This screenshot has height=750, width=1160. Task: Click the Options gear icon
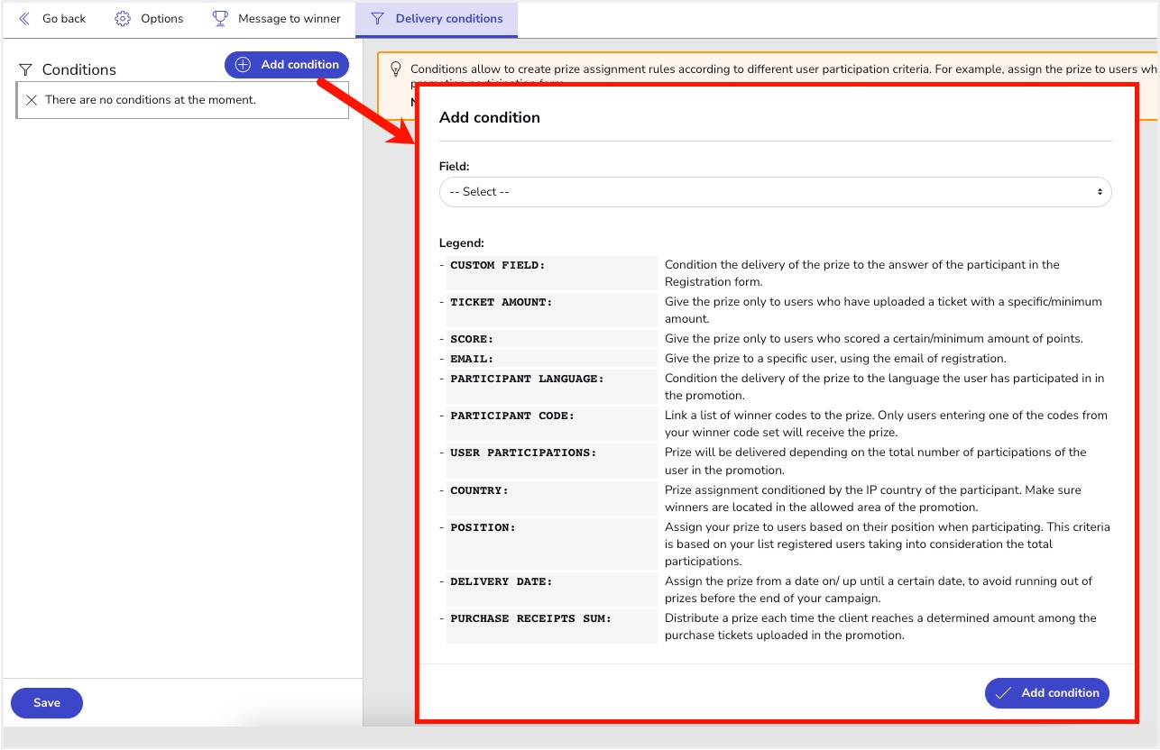(123, 18)
